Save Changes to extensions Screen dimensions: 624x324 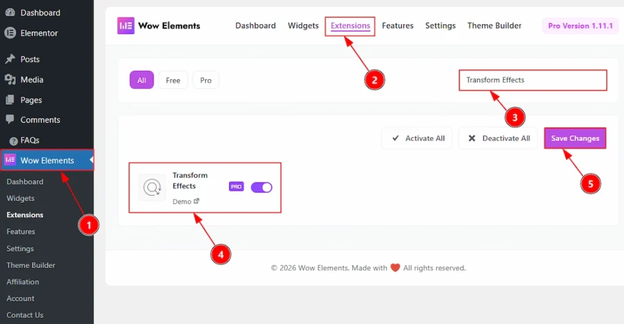[575, 138]
